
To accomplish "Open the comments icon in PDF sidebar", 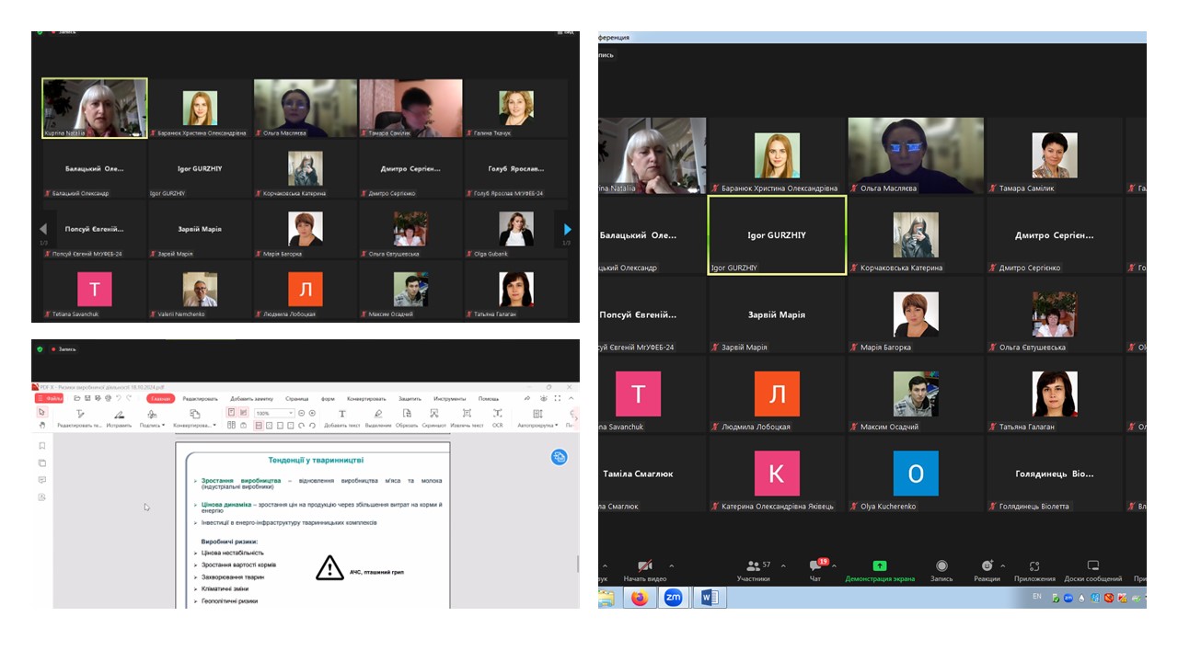I will coord(42,480).
